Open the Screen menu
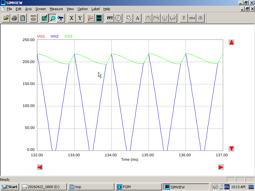The width and height of the screenshot is (255, 191). [x=41, y=9]
